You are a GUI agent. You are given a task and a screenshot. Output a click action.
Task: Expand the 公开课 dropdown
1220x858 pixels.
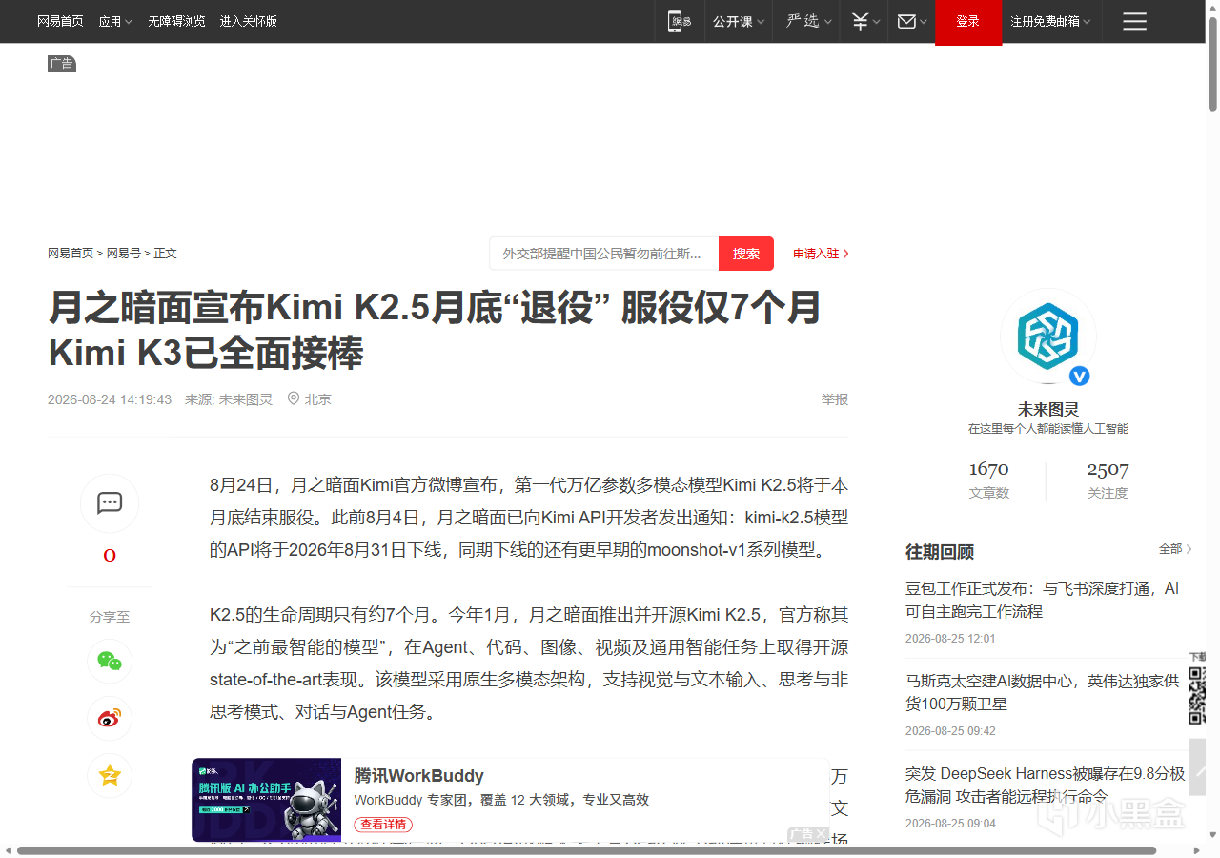pyautogui.click(x=739, y=21)
